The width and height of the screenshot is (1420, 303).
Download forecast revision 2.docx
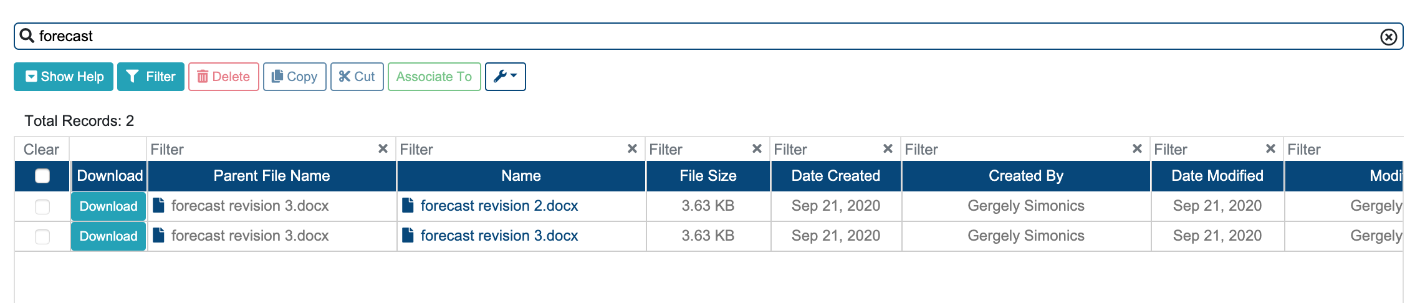click(x=108, y=206)
